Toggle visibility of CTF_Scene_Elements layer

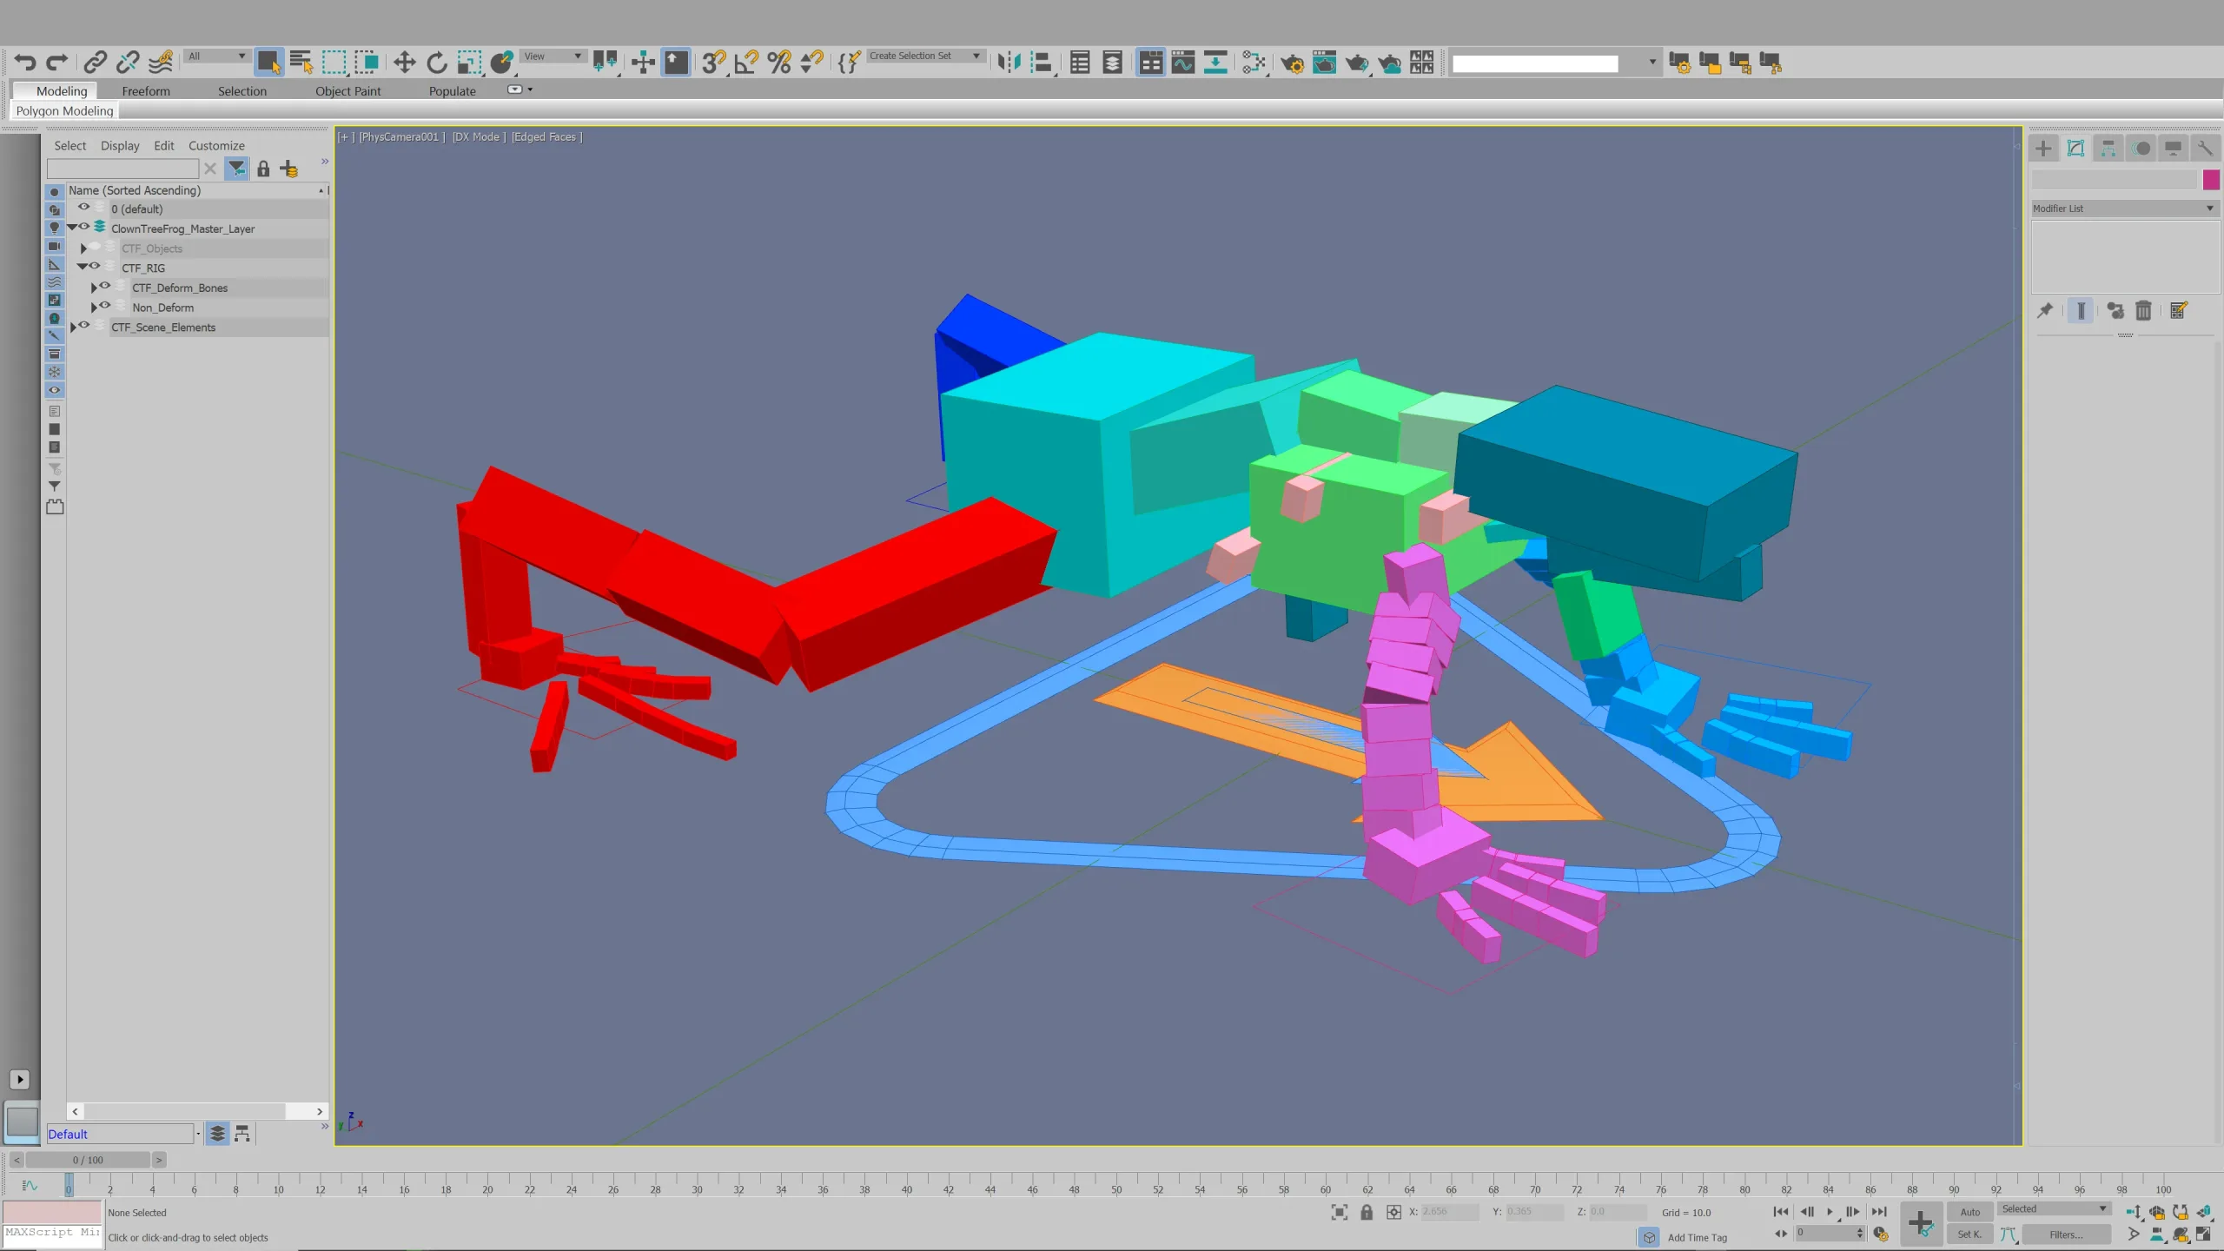pos(84,326)
